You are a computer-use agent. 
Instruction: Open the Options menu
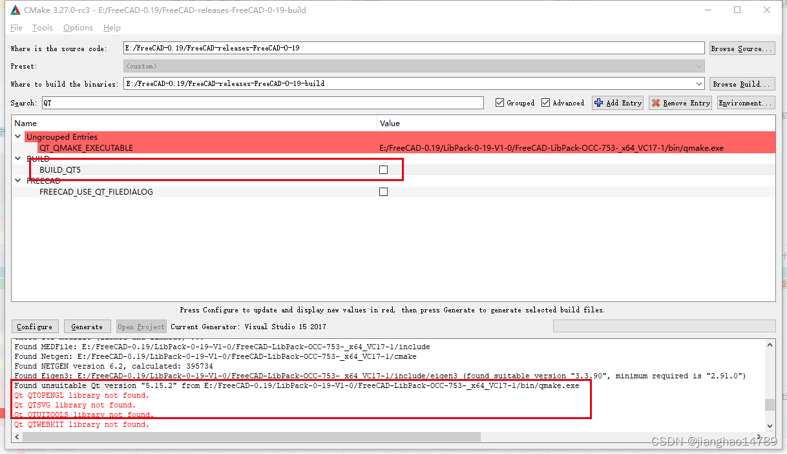pyautogui.click(x=78, y=28)
